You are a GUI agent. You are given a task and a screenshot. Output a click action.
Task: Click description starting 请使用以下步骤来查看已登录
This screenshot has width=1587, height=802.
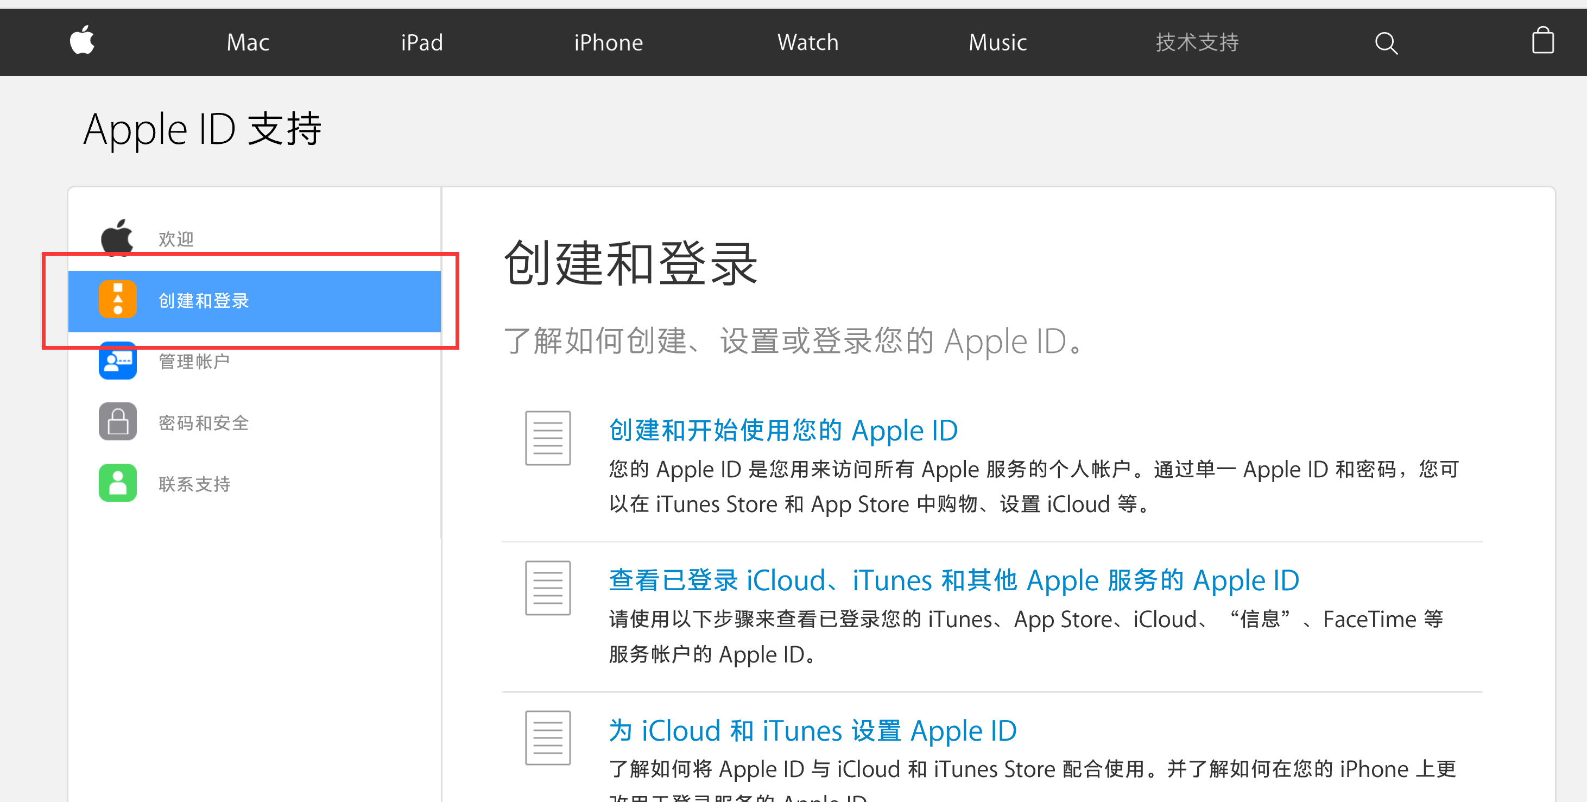pos(1026,637)
